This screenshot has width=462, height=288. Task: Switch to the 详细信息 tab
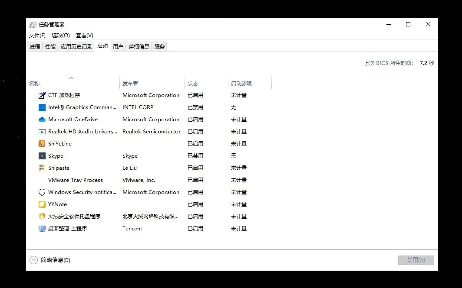click(x=139, y=46)
